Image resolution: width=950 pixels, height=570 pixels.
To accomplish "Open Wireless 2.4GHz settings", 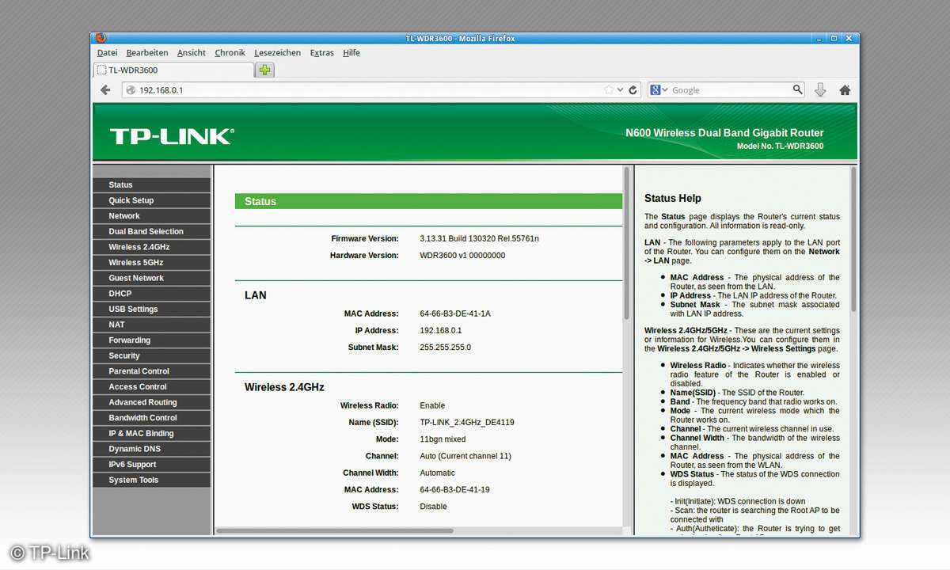I will coord(151,247).
